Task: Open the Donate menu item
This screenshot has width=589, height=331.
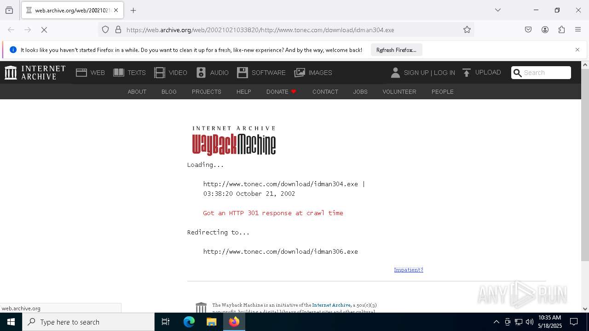Action: (281, 91)
